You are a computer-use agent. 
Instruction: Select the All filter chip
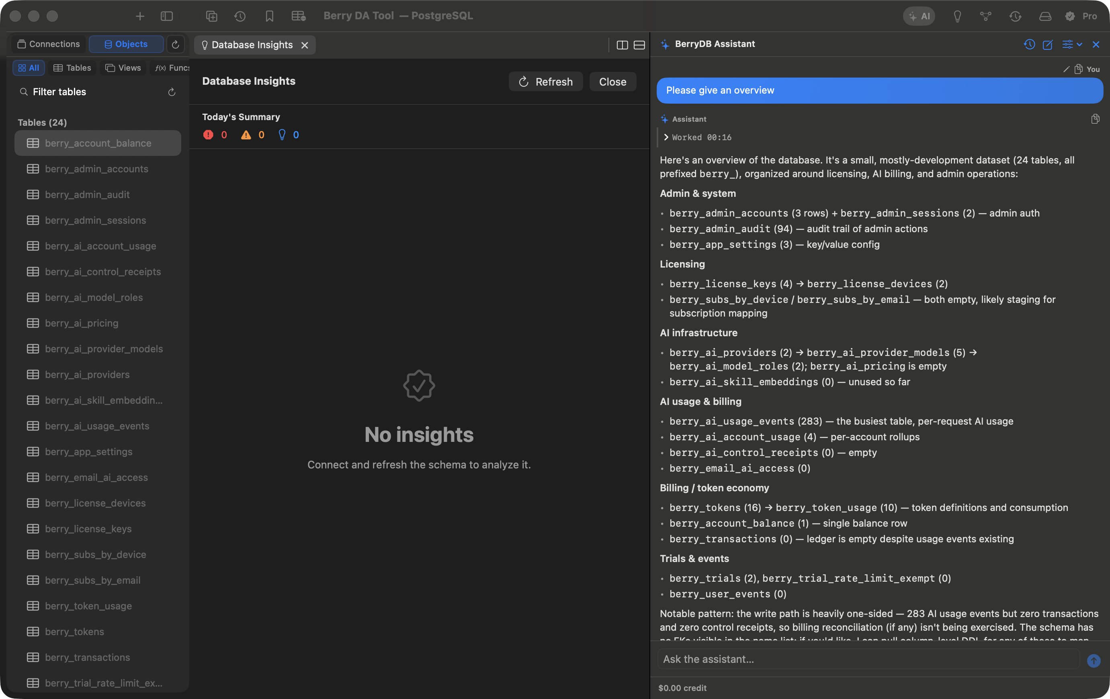pos(29,68)
